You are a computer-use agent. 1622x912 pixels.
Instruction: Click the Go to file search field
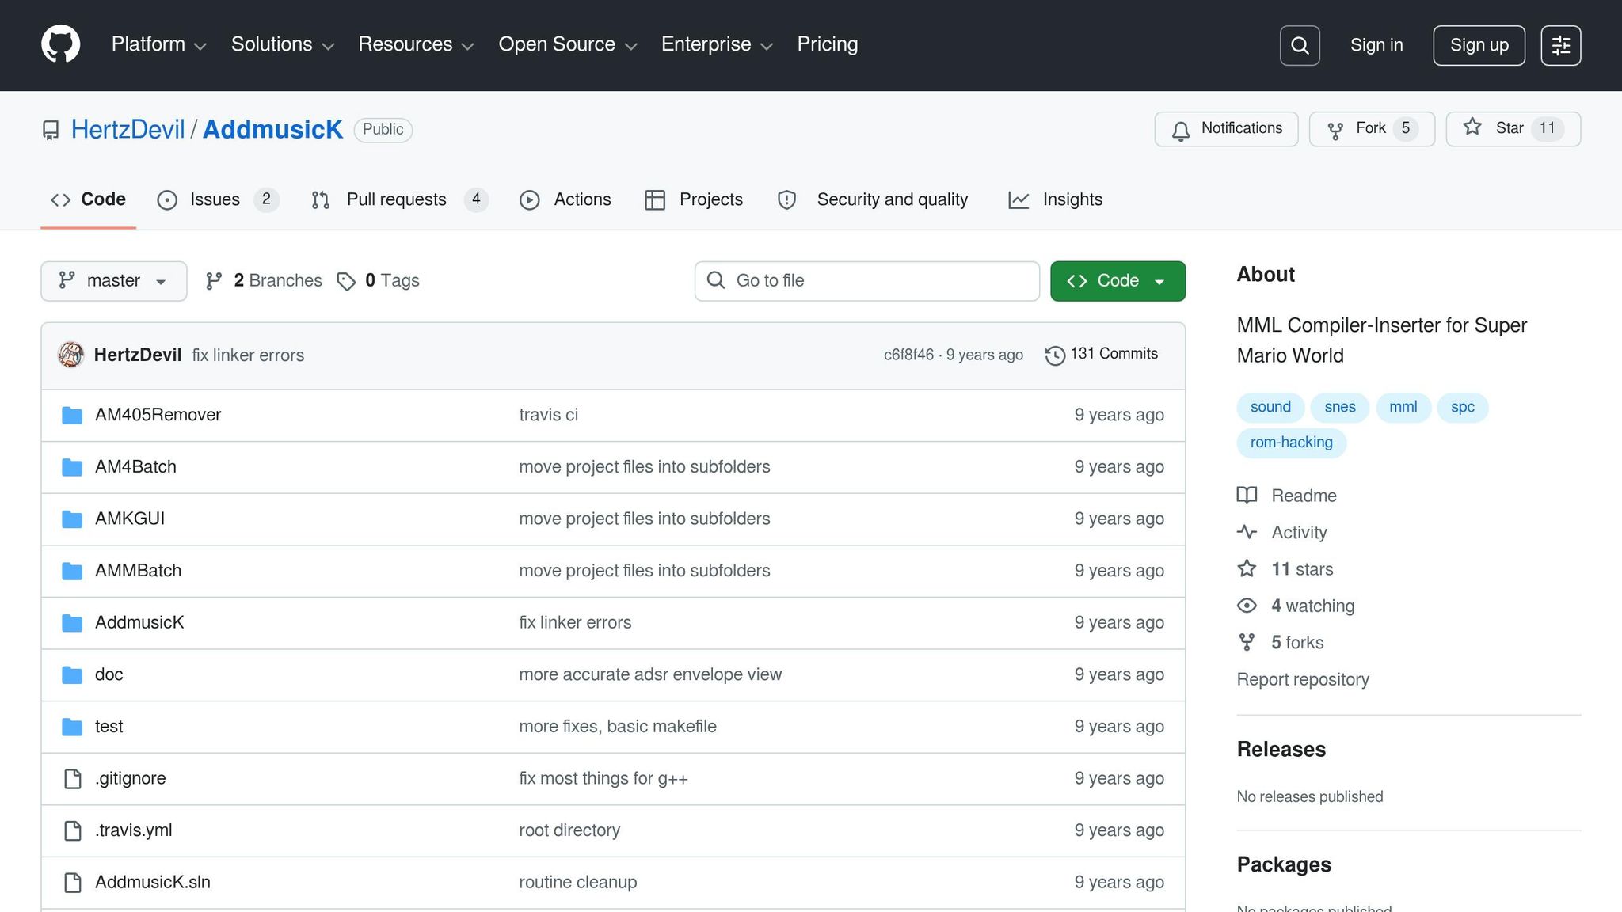(x=866, y=281)
